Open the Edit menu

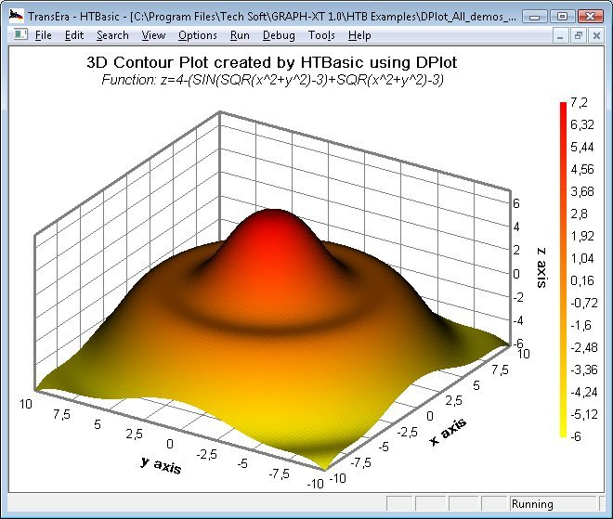(74, 35)
